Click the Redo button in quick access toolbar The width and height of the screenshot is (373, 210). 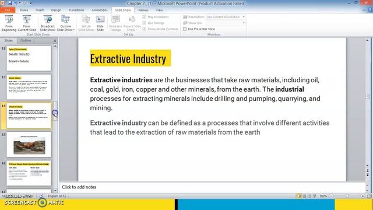tap(24, 3)
